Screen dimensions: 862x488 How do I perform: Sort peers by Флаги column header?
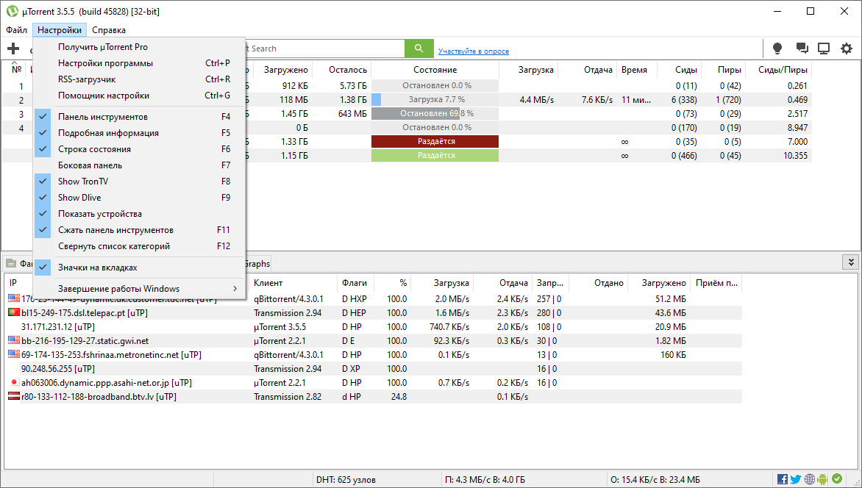356,283
